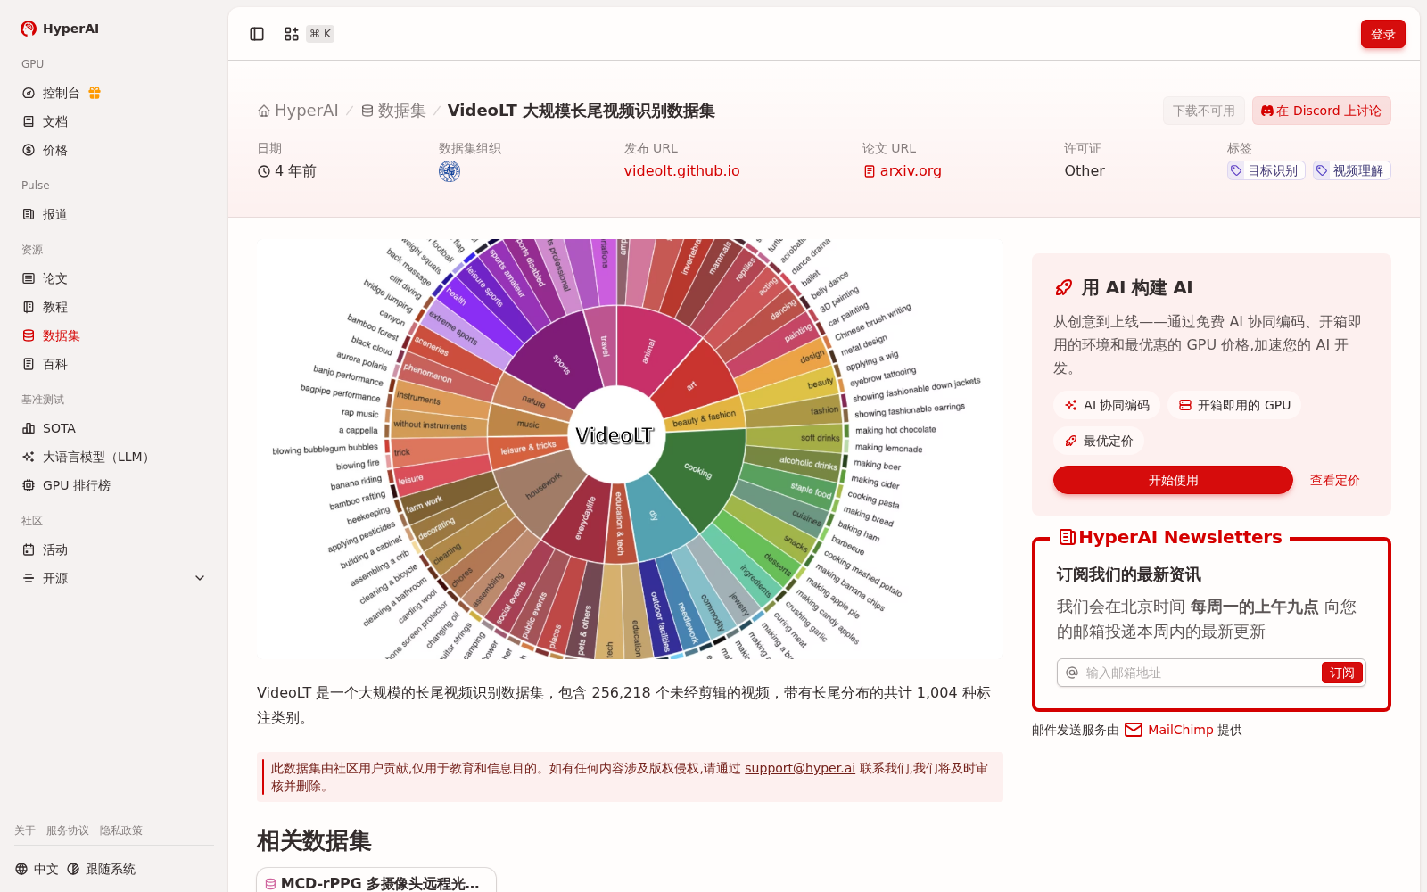Click the 数据集 breadcrumb link
The width and height of the screenshot is (1427, 892).
(x=393, y=111)
